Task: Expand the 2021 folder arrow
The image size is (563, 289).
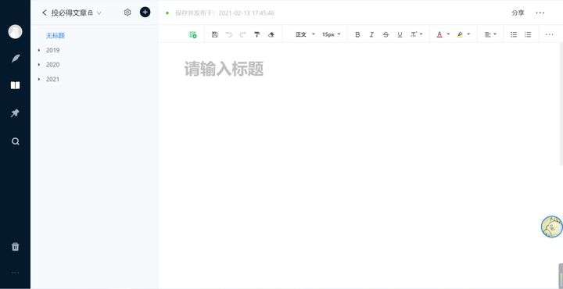Action: 39,79
